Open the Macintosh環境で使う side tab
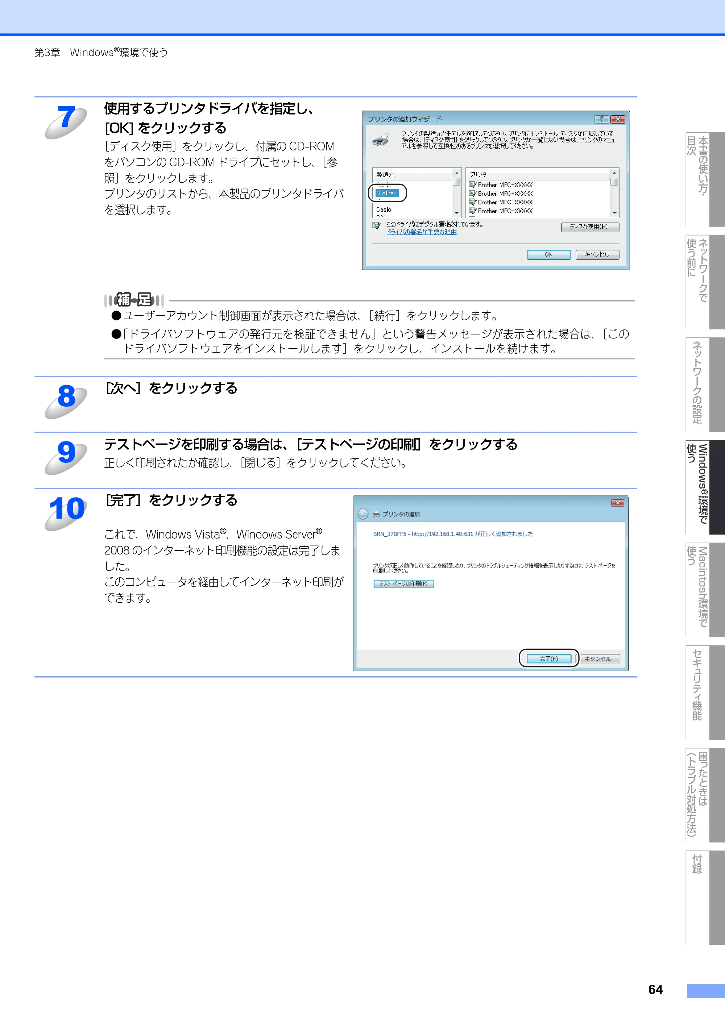 point(705,590)
